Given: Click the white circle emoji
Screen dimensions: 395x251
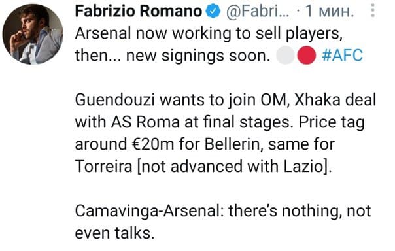Looking at the screenshot, I should (285, 56).
